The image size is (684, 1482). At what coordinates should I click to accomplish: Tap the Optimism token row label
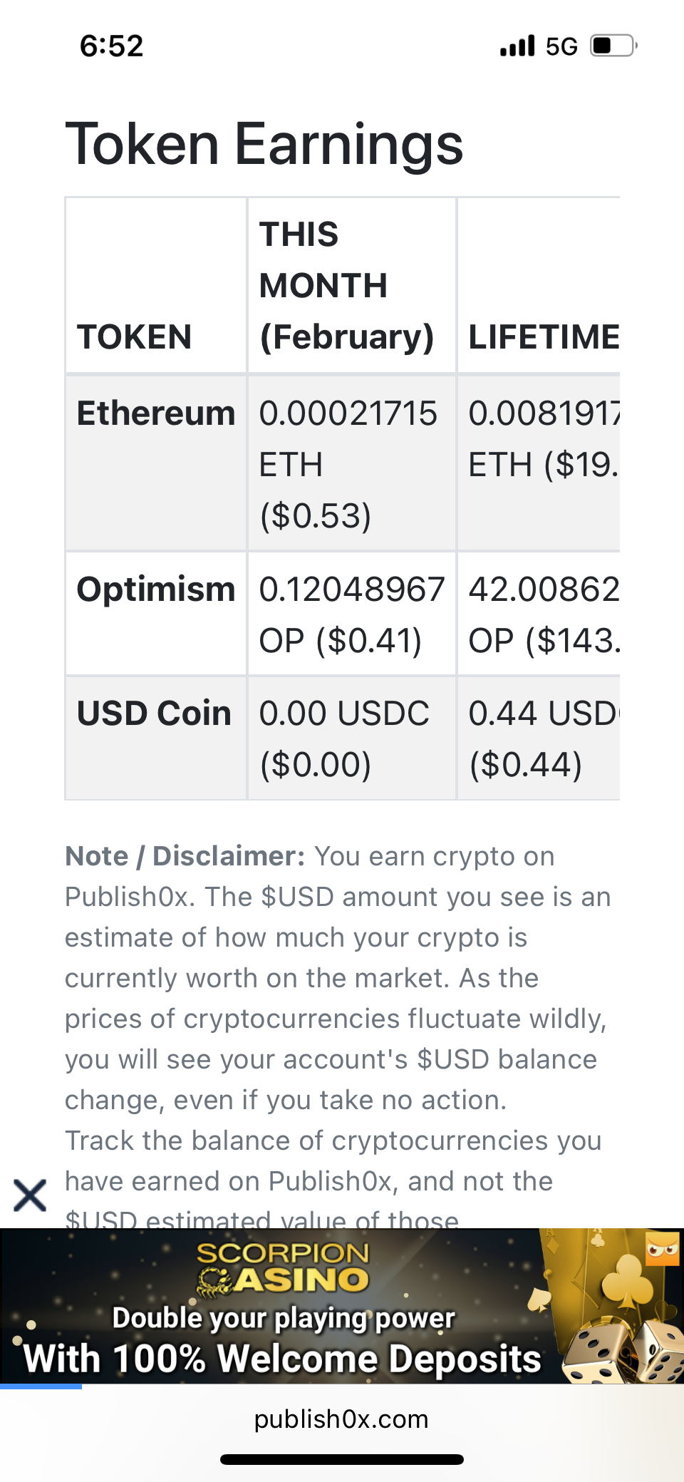click(156, 590)
